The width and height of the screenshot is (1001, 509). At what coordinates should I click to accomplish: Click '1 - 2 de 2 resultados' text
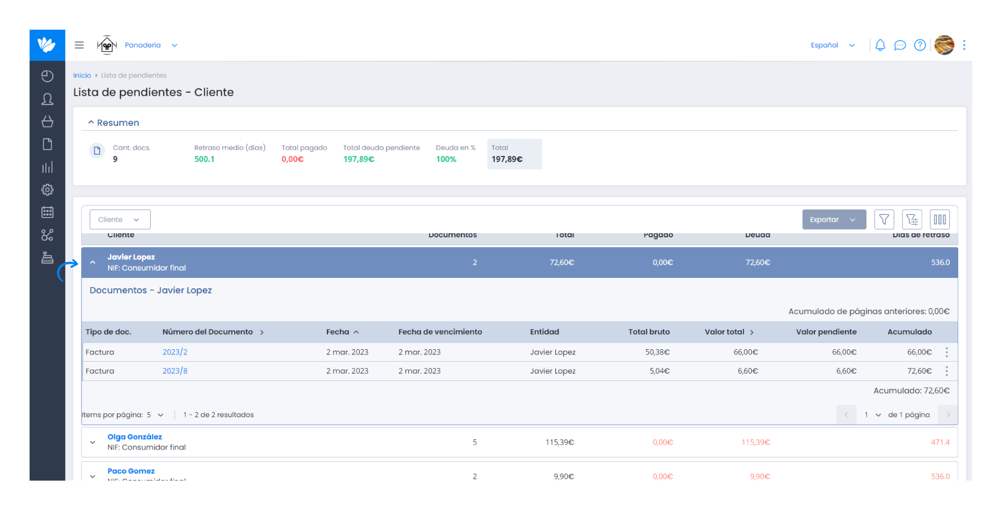(x=218, y=415)
